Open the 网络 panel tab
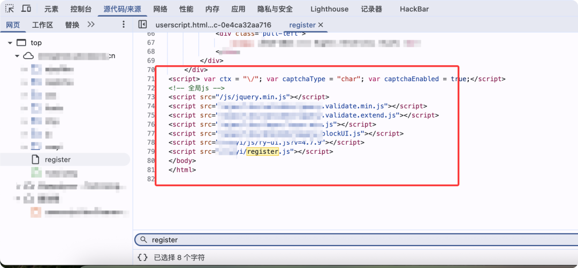Screen dimensions: 578x268 tap(161, 9)
